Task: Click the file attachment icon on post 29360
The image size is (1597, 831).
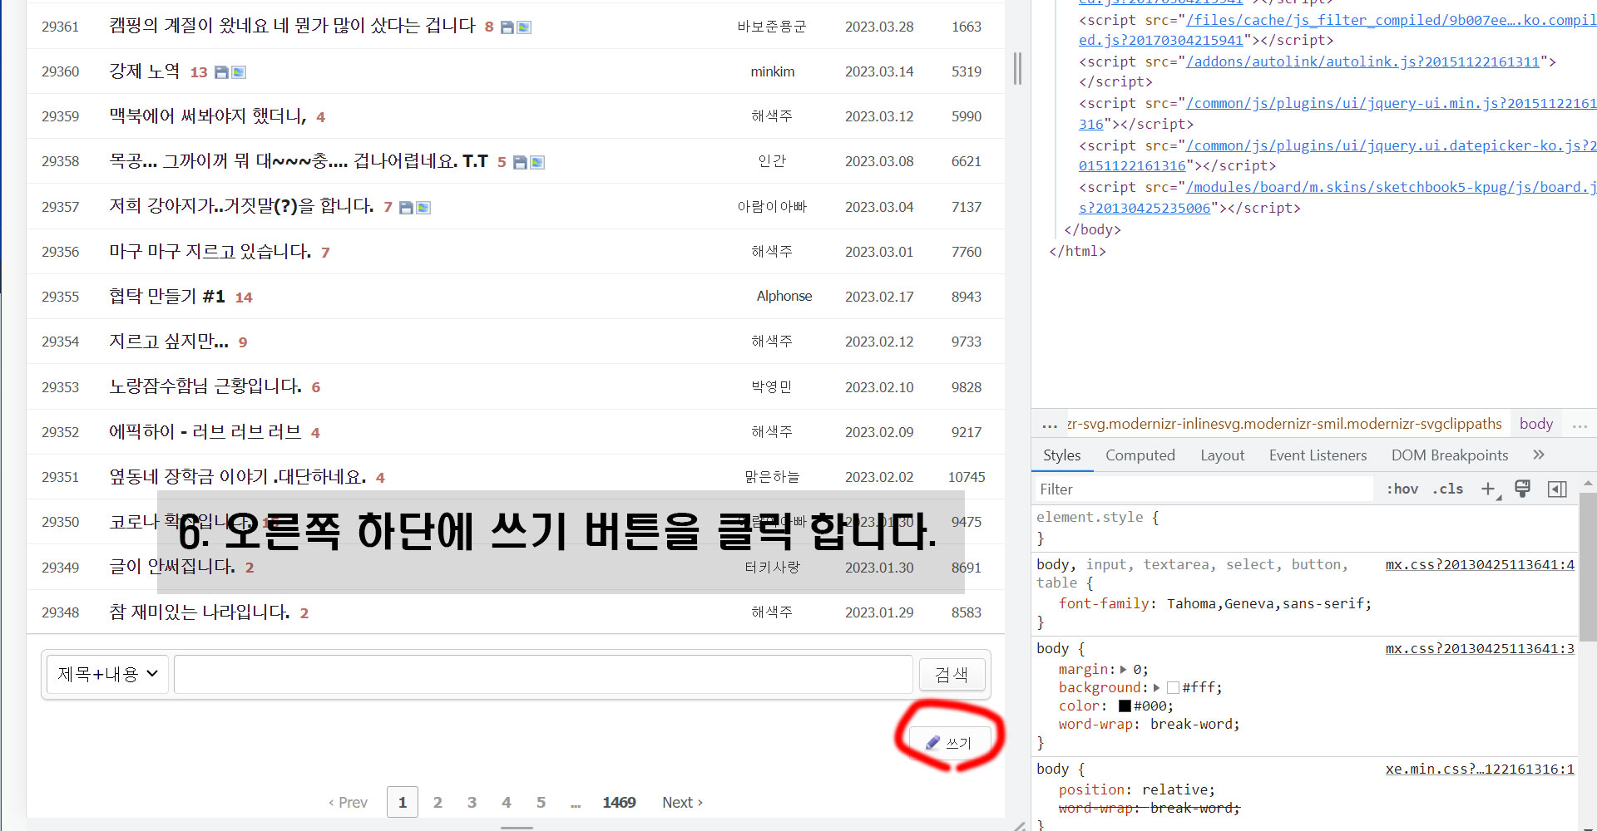Action: (x=221, y=72)
